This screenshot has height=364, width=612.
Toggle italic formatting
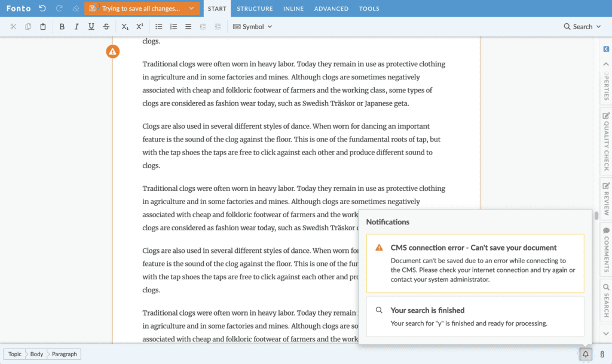pyautogui.click(x=76, y=26)
